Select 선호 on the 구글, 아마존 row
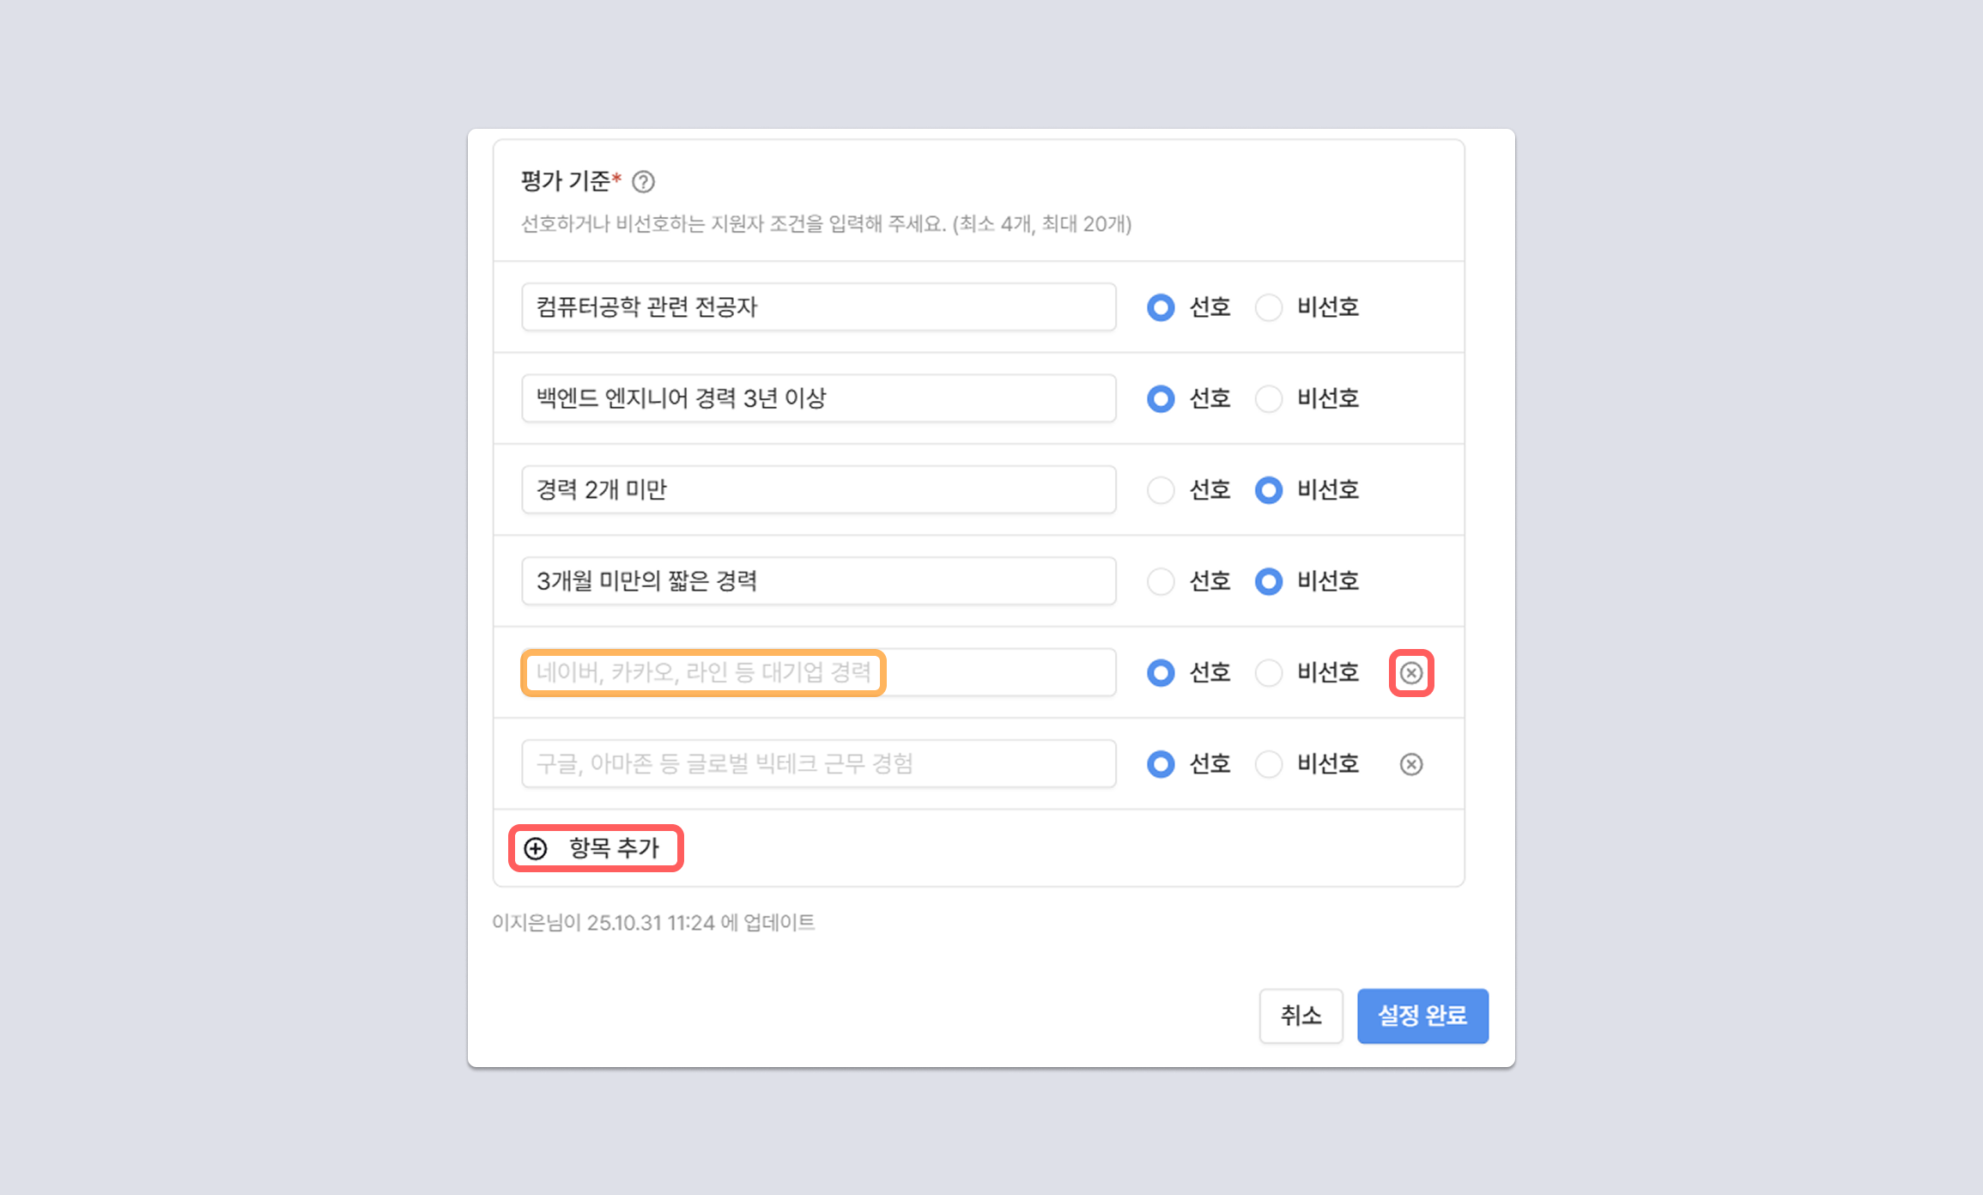 (1161, 764)
